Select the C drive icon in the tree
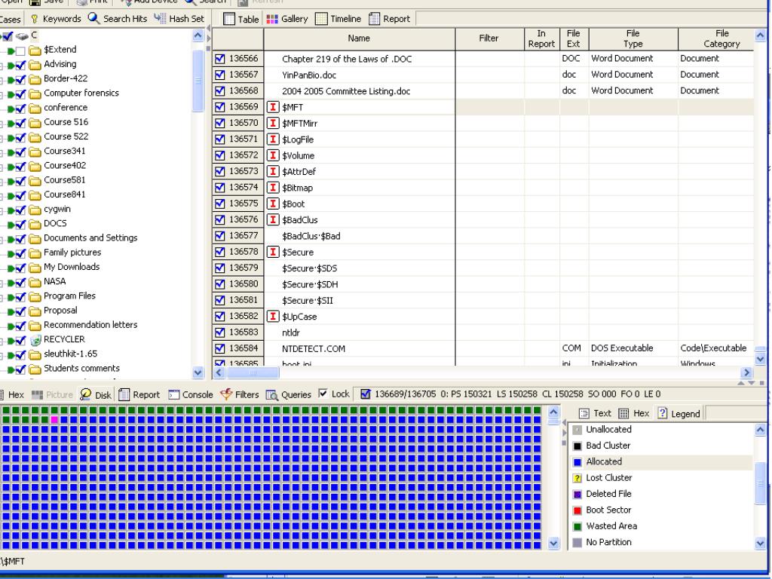Screen dimensions: 772x579 (x=22, y=36)
